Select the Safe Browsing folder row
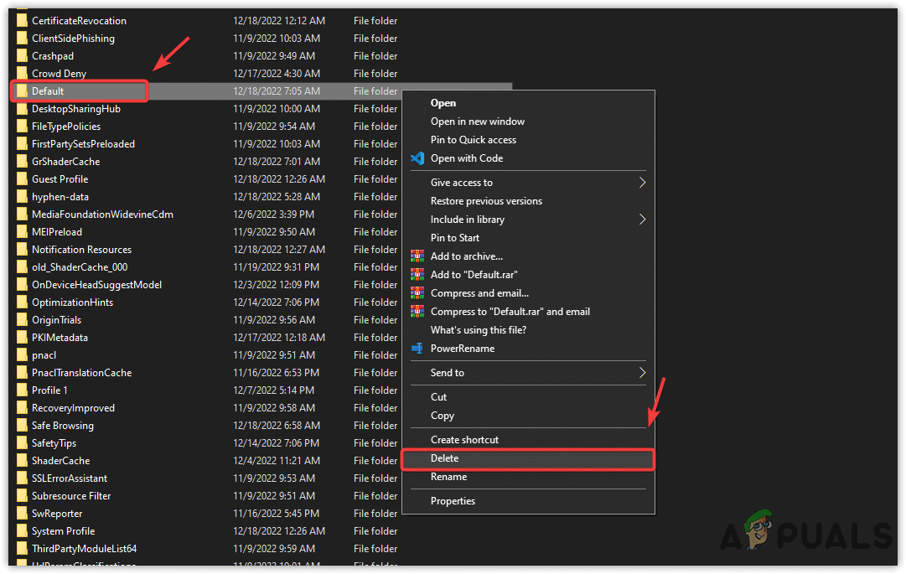Viewport: 906px width, 574px height. tap(63, 426)
